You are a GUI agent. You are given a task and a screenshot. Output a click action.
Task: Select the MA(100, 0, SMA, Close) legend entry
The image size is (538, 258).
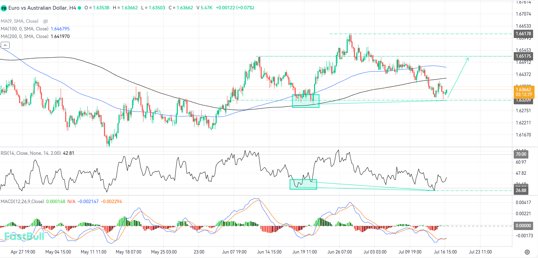click(x=25, y=29)
